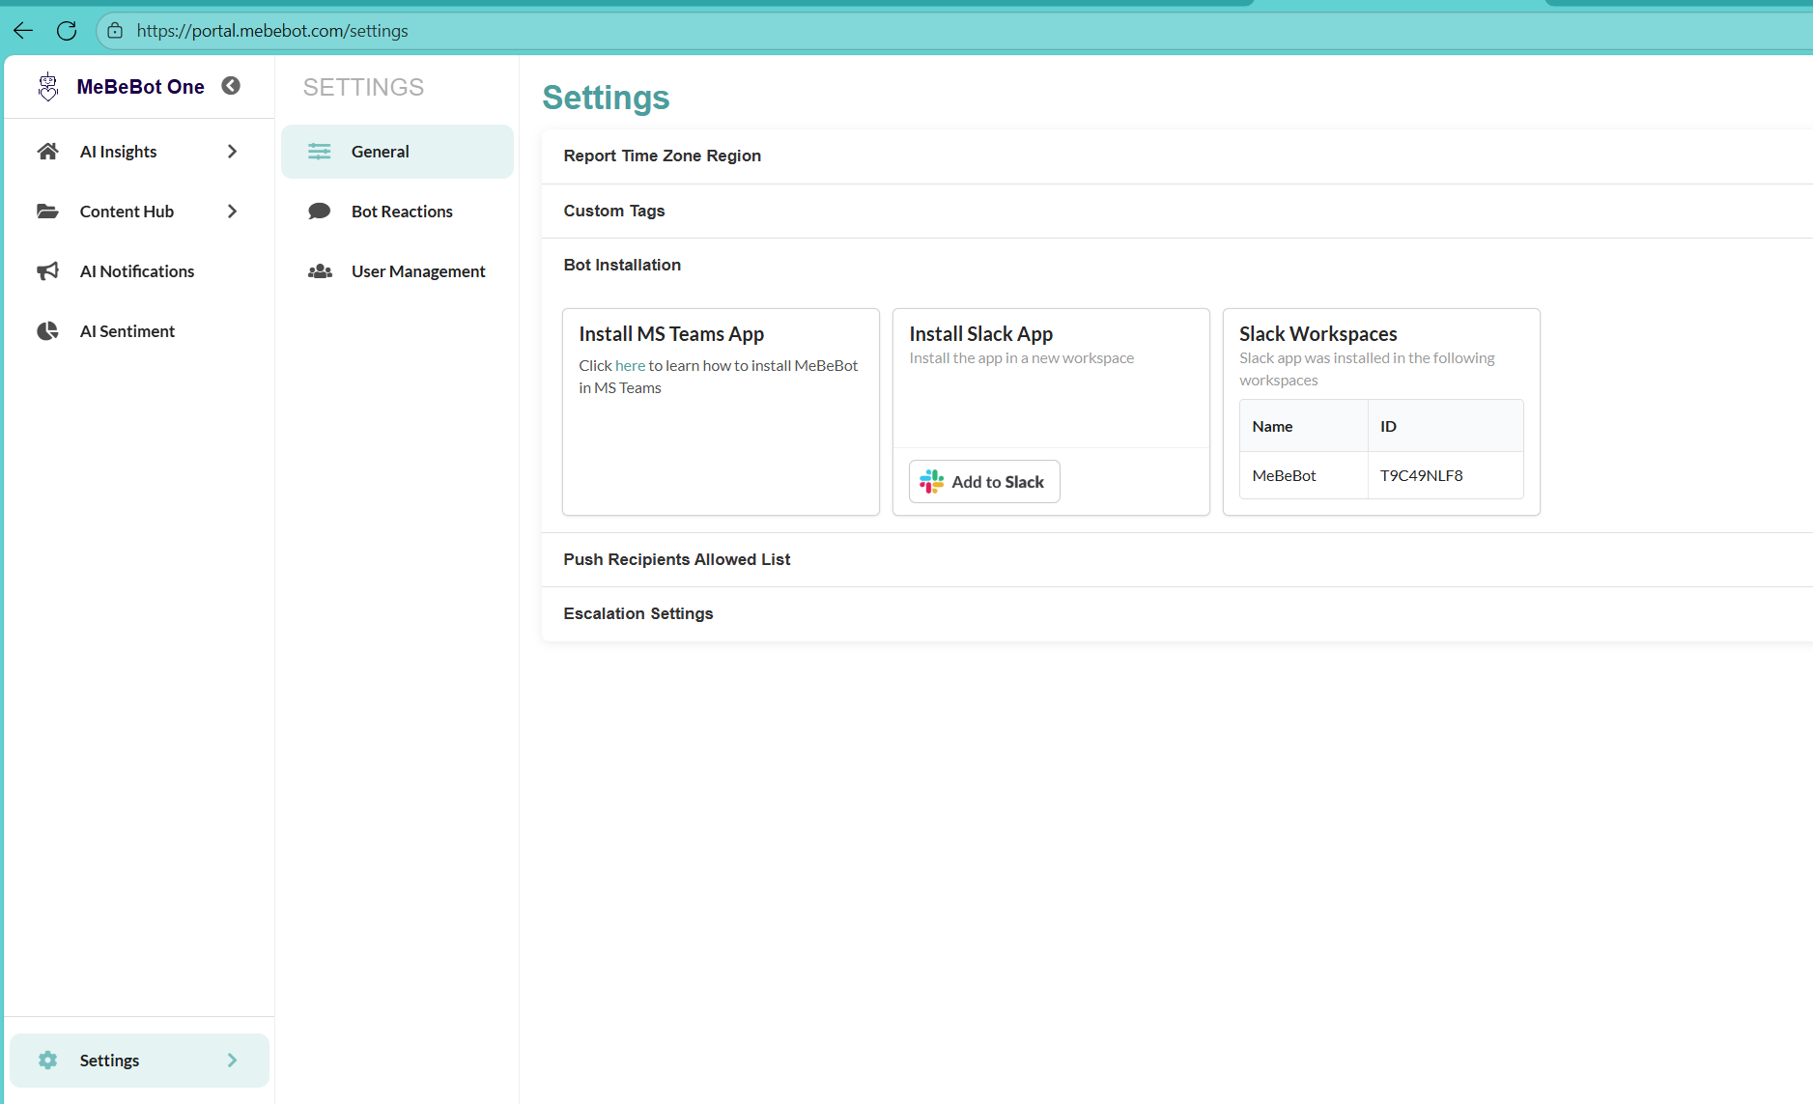Go back using the browser back arrow

click(23, 31)
